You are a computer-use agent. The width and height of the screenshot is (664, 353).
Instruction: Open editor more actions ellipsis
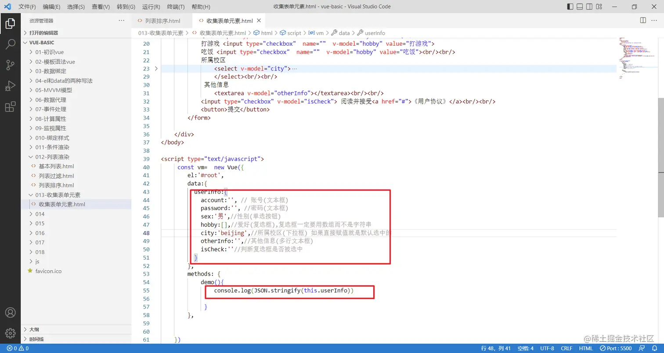(x=655, y=21)
